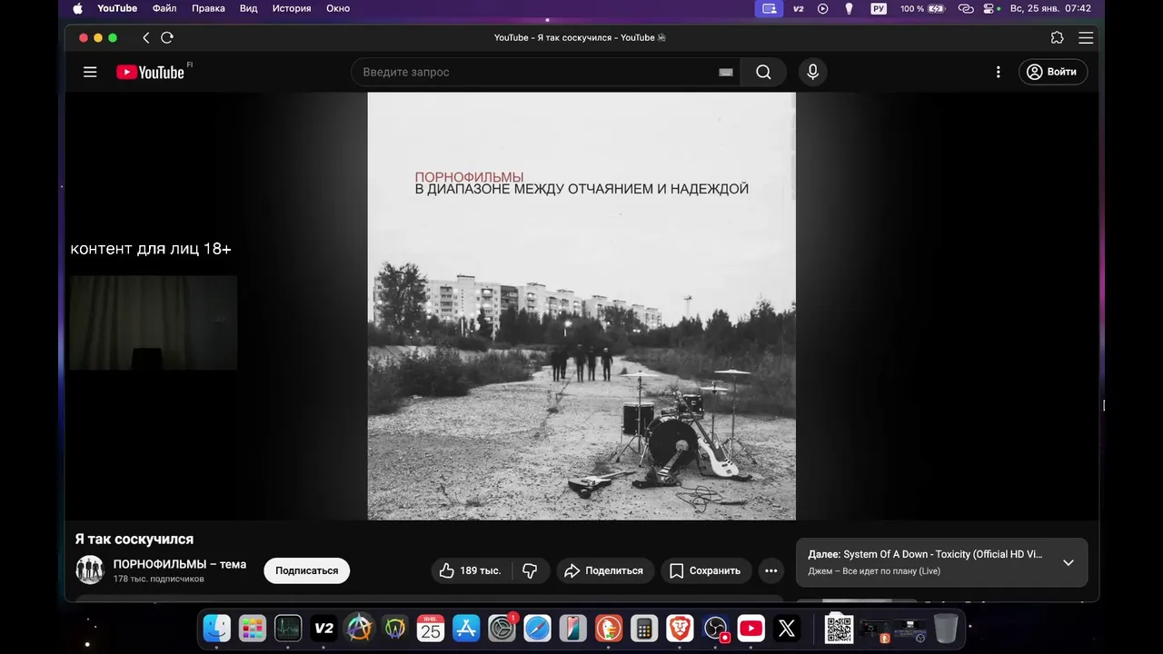This screenshot has width=1163, height=654.
Task: Click the play circle menu bar icon
Action: pos(823,8)
